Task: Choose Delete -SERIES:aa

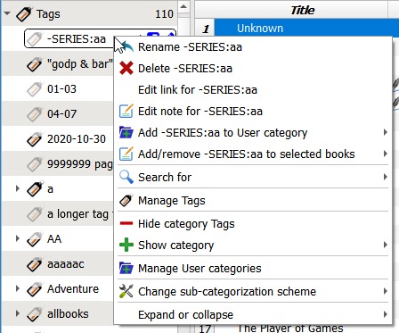Action: (253, 69)
